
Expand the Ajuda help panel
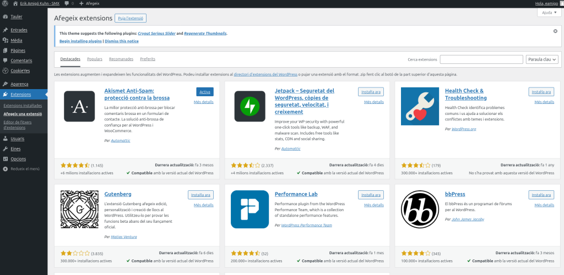[549, 13]
